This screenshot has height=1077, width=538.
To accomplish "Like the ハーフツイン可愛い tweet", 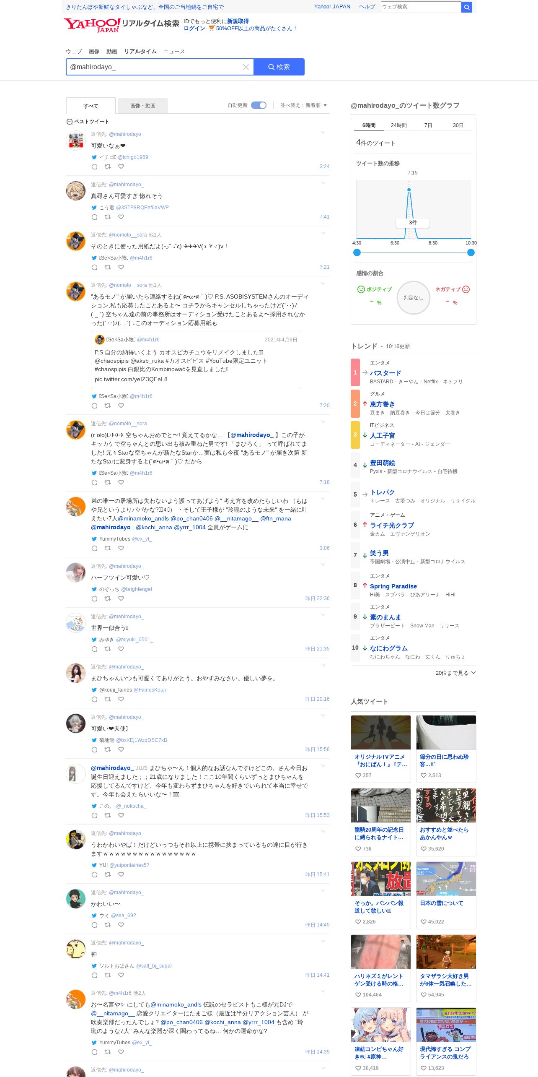I will [121, 598].
